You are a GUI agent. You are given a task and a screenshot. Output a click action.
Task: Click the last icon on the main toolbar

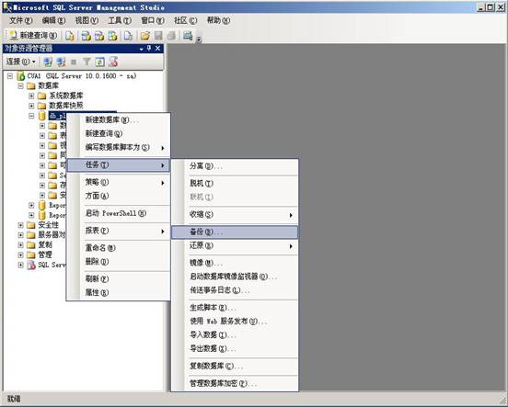tap(188, 35)
